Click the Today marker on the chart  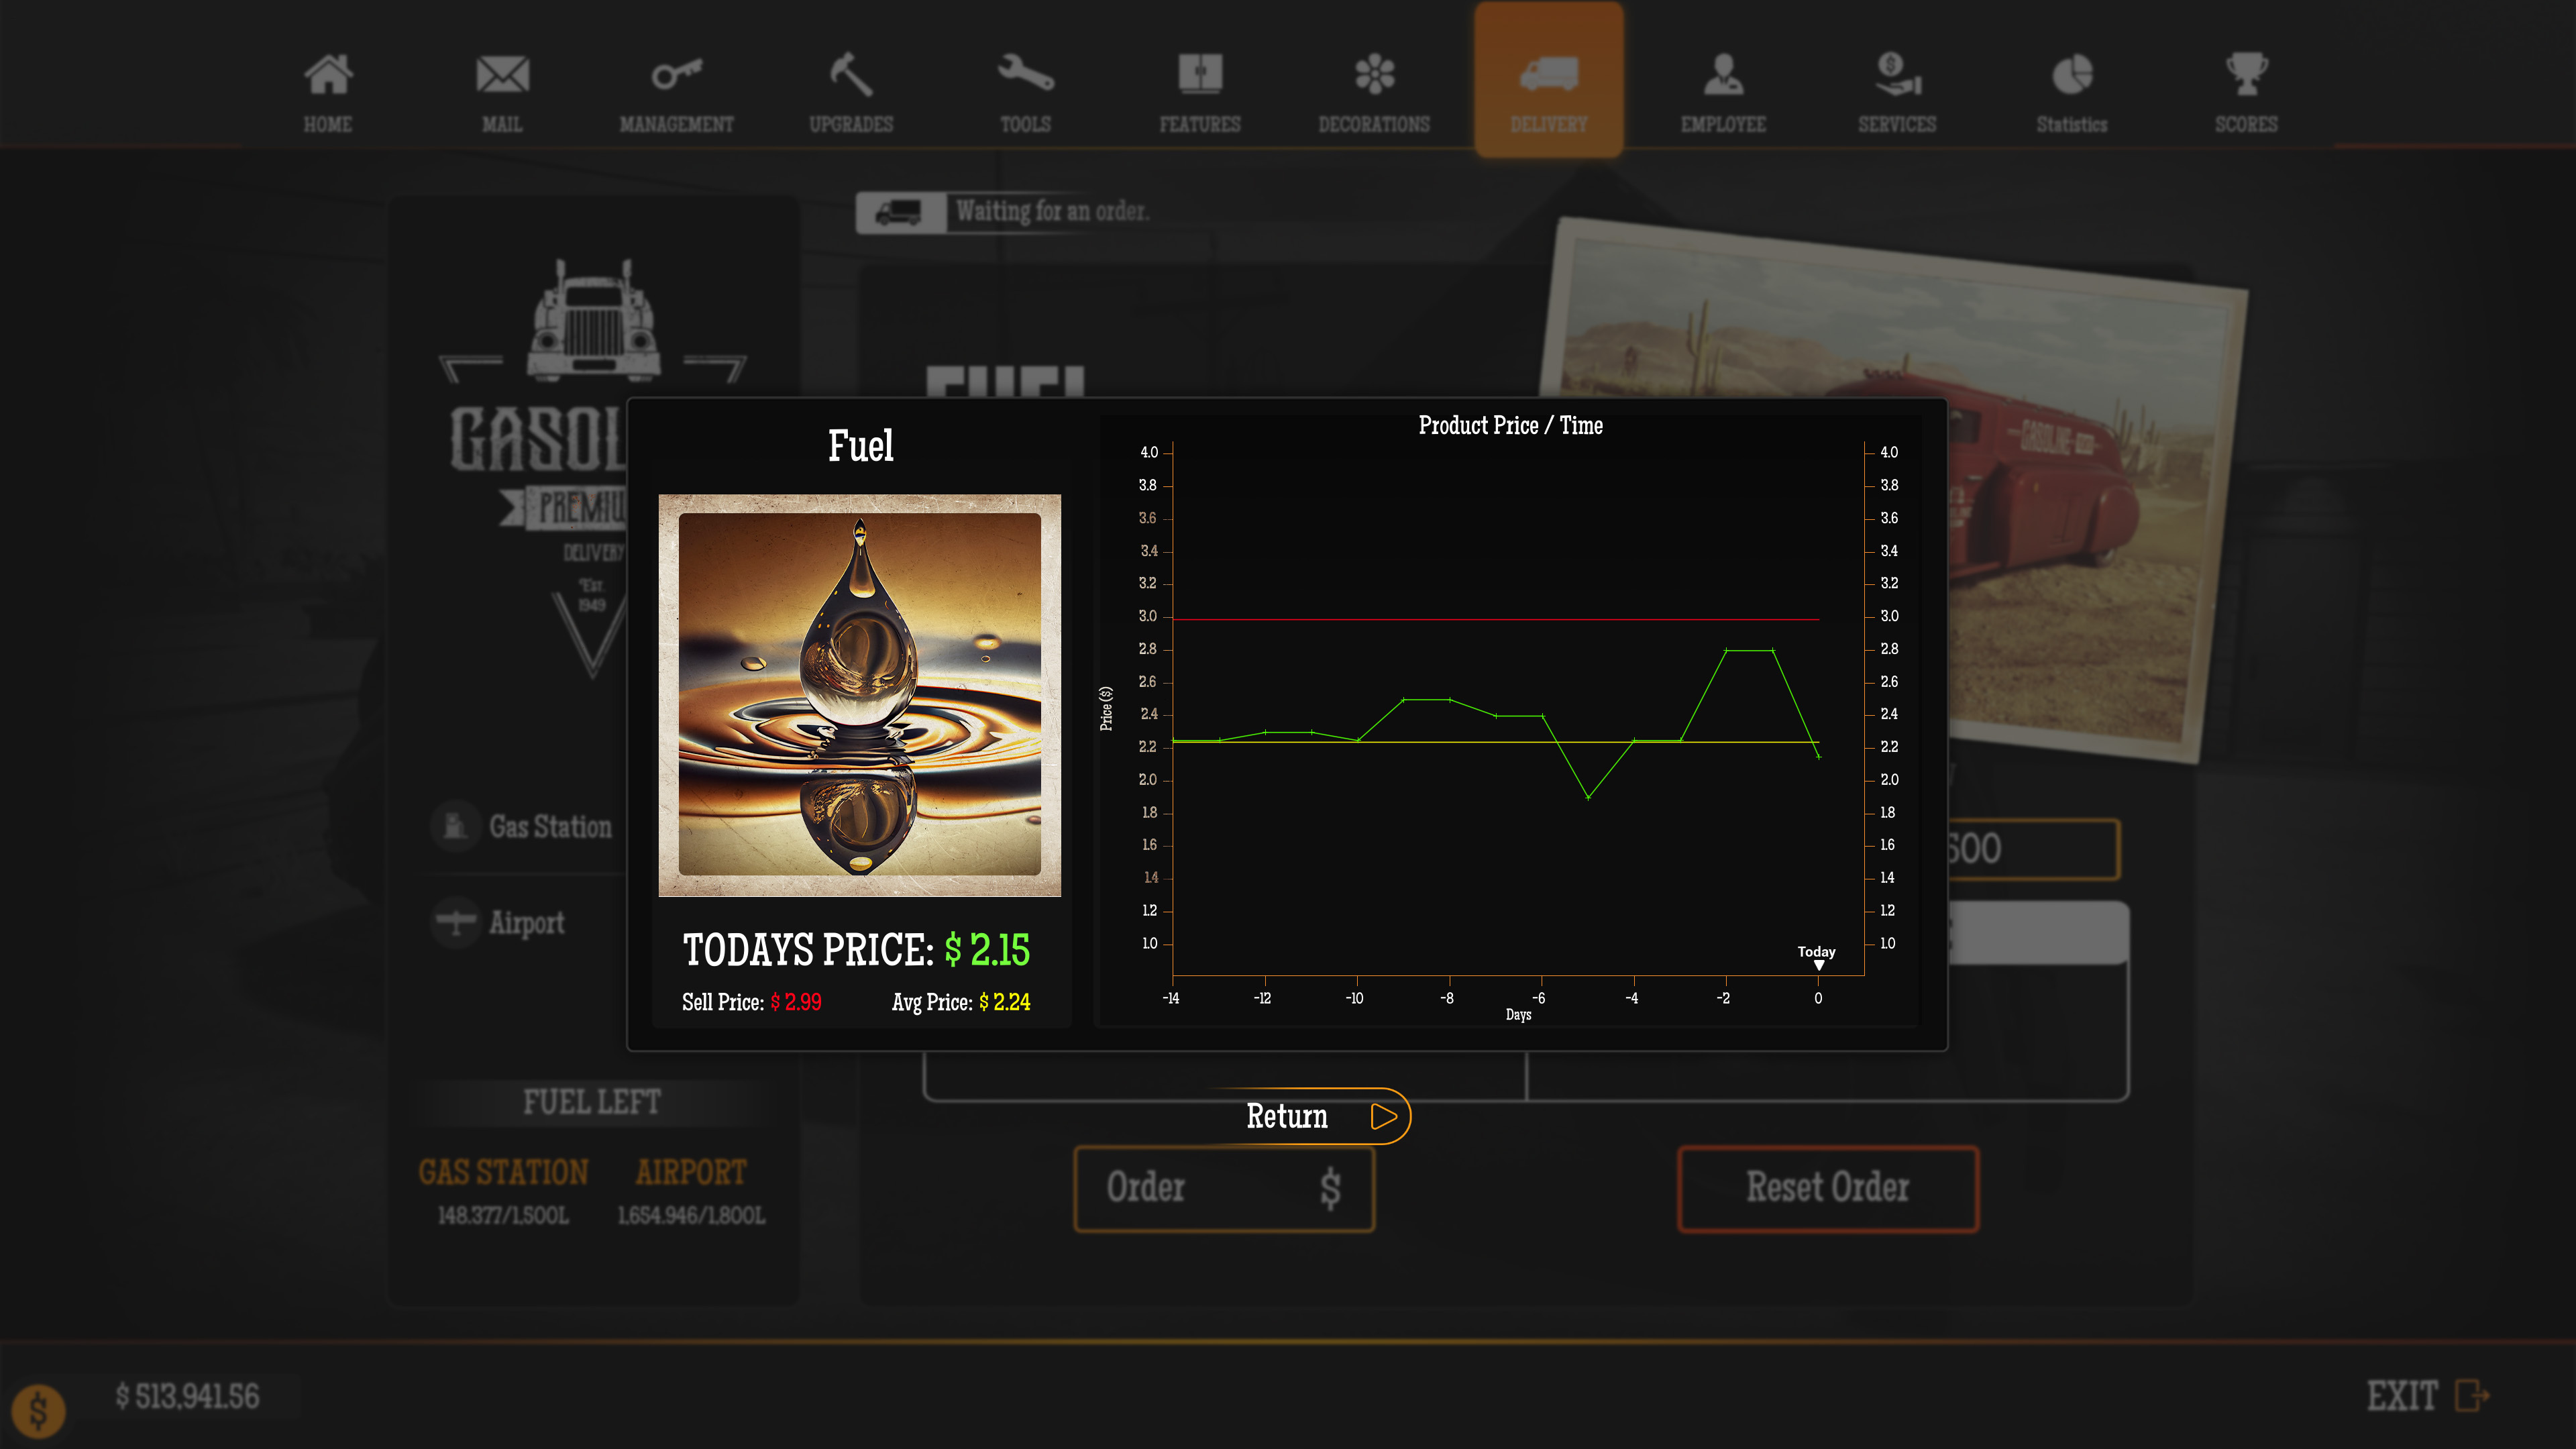pyautogui.click(x=1818, y=958)
